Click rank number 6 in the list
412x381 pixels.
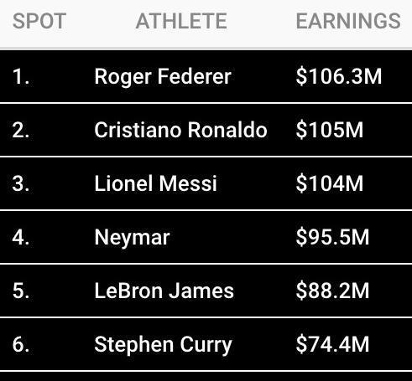click(21, 344)
